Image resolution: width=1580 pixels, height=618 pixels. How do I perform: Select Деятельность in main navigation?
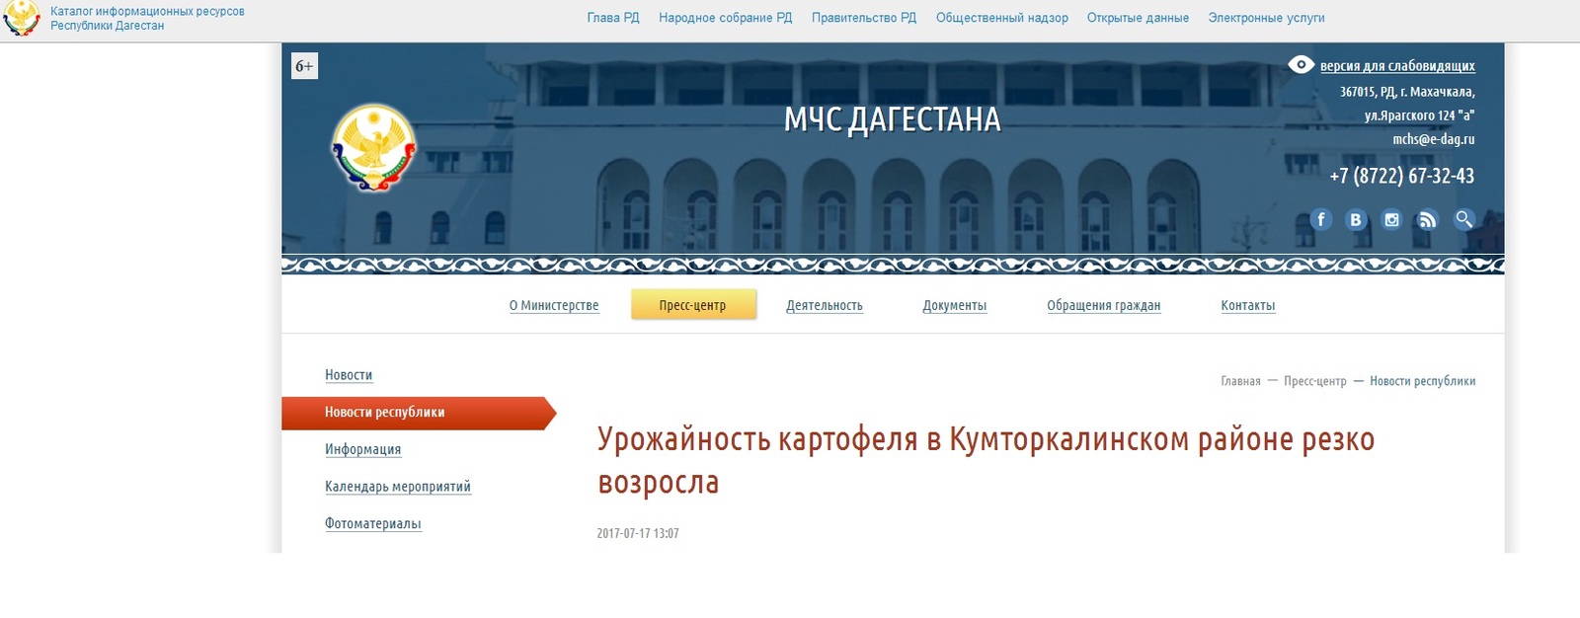coord(824,305)
